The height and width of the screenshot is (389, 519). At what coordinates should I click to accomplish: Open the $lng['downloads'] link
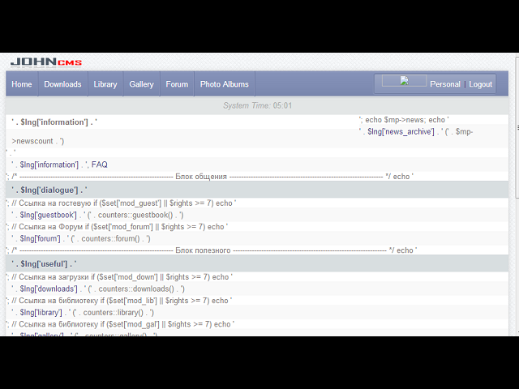[49, 289]
